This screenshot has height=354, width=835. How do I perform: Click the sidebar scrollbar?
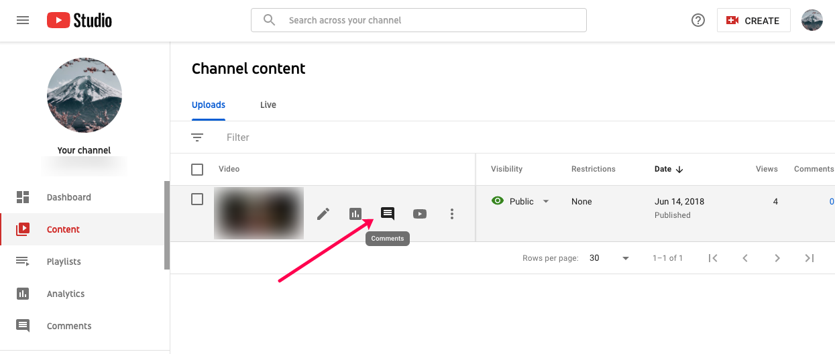pyautogui.click(x=167, y=225)
